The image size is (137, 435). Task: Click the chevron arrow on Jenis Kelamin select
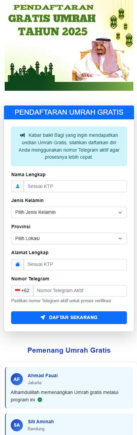click(120, 212)
